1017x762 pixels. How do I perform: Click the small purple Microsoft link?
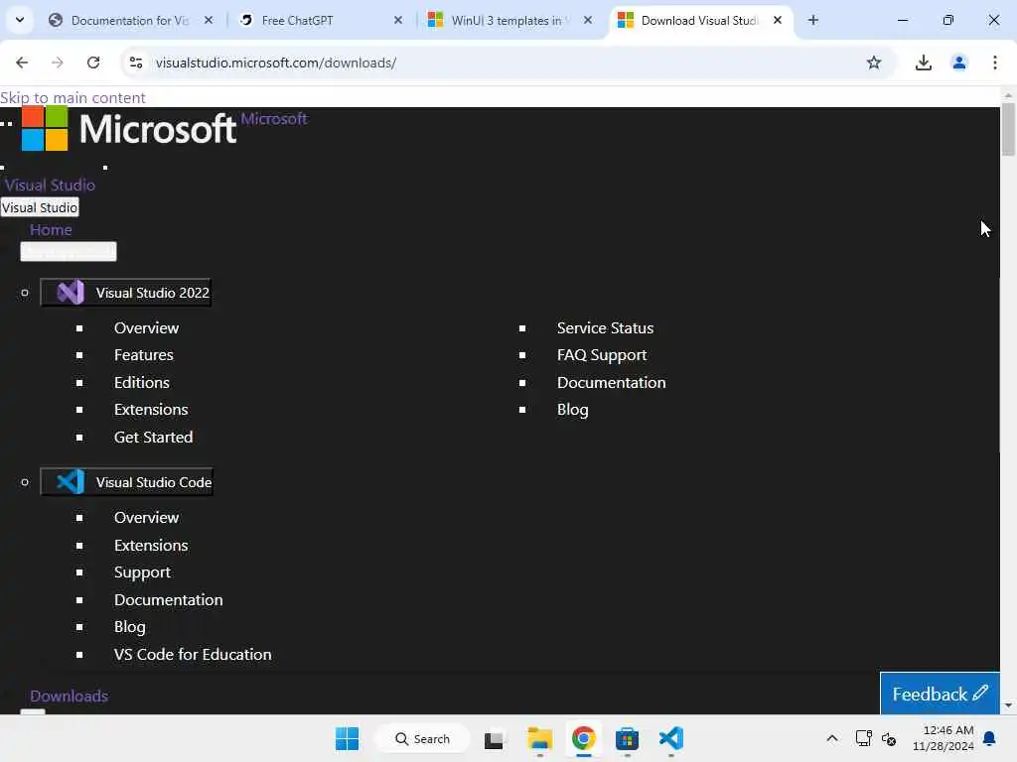[x=274, y=119]
